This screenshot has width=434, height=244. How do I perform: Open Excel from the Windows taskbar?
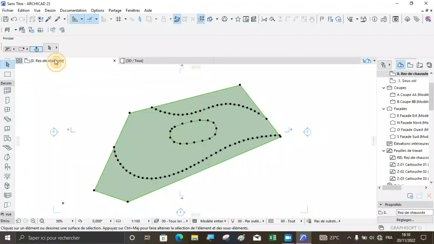(x=272, y=238)
